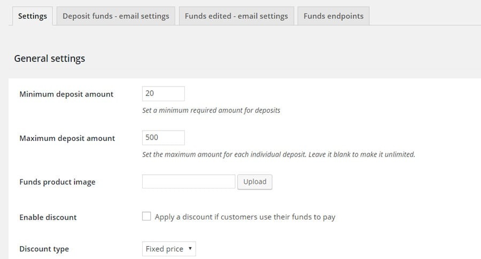
Task: Click the arrow on Fixed price select
Action: point(190,249)
